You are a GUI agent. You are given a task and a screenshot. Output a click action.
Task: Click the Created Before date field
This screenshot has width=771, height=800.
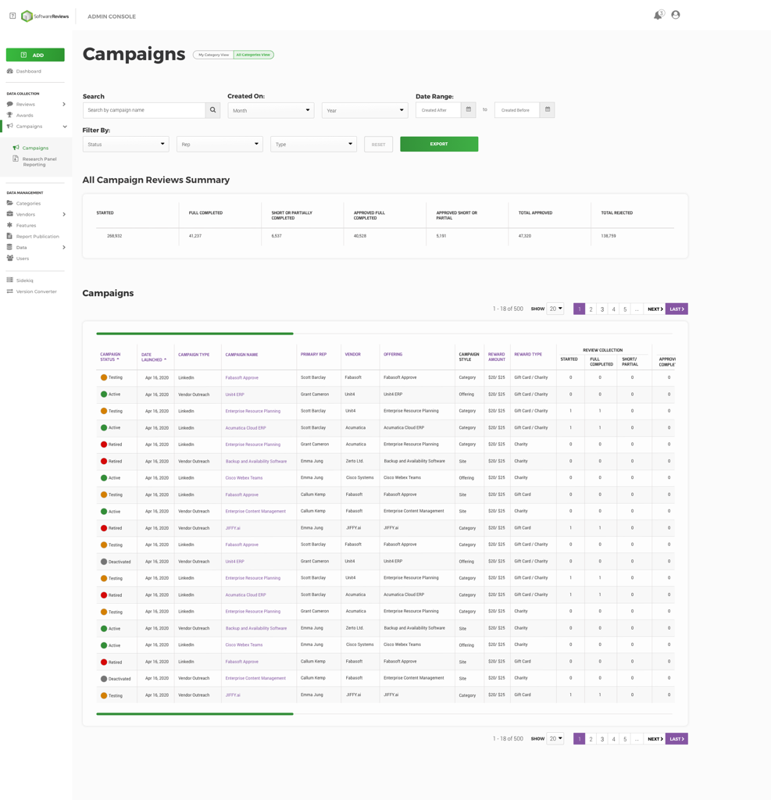[x=517, y=110]
